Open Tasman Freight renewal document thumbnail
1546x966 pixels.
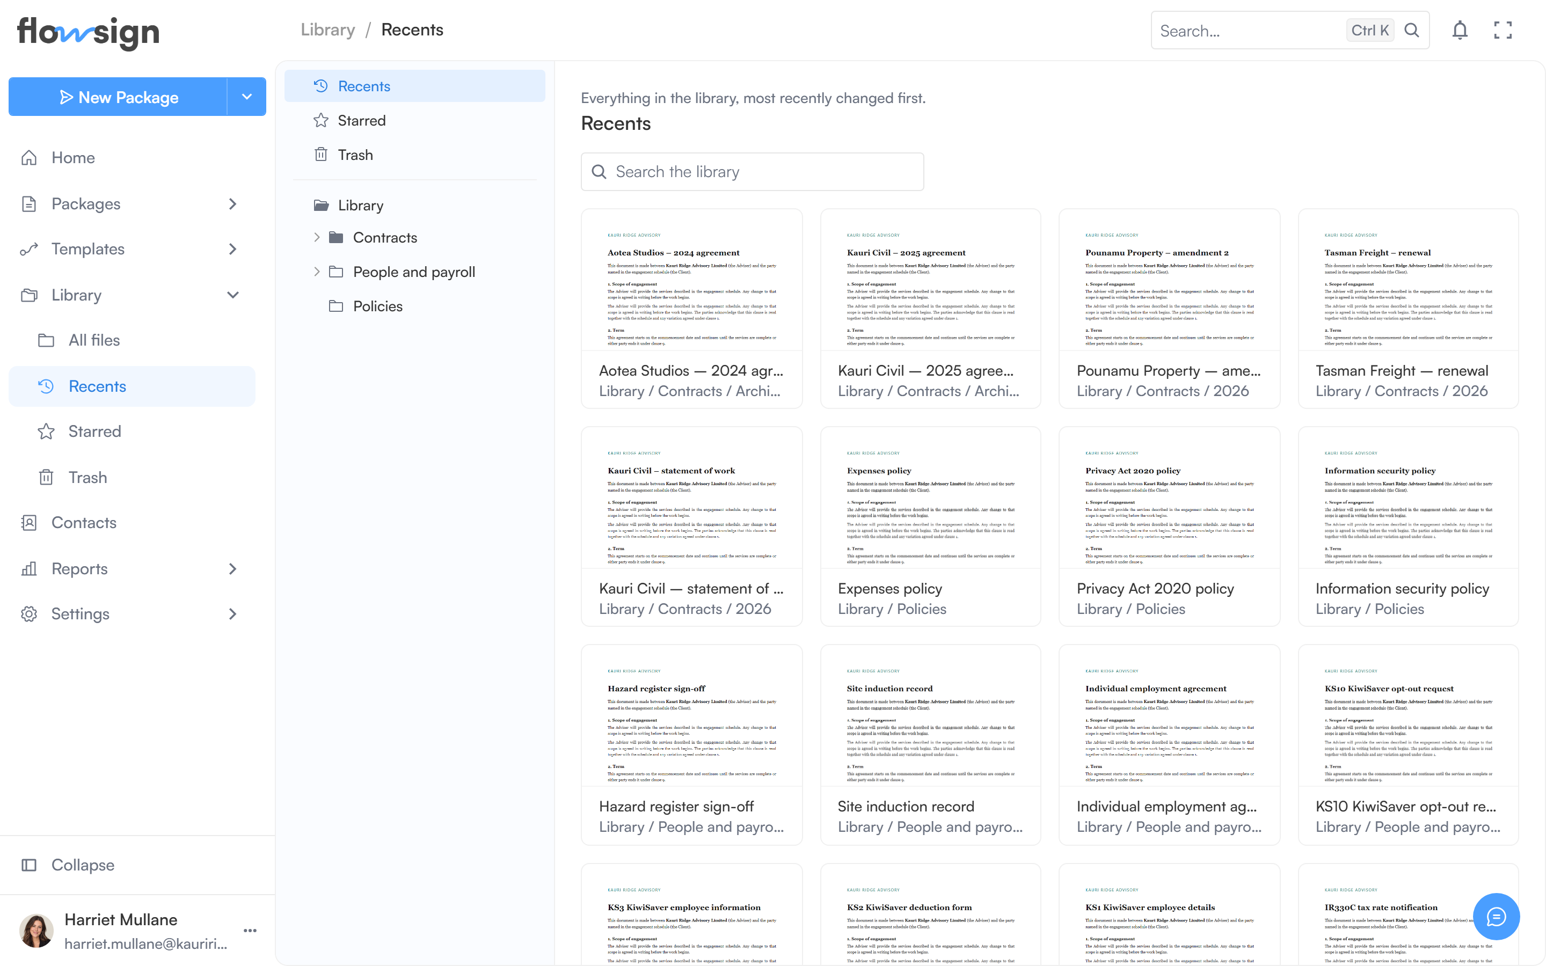click(x=1408, y=281)
